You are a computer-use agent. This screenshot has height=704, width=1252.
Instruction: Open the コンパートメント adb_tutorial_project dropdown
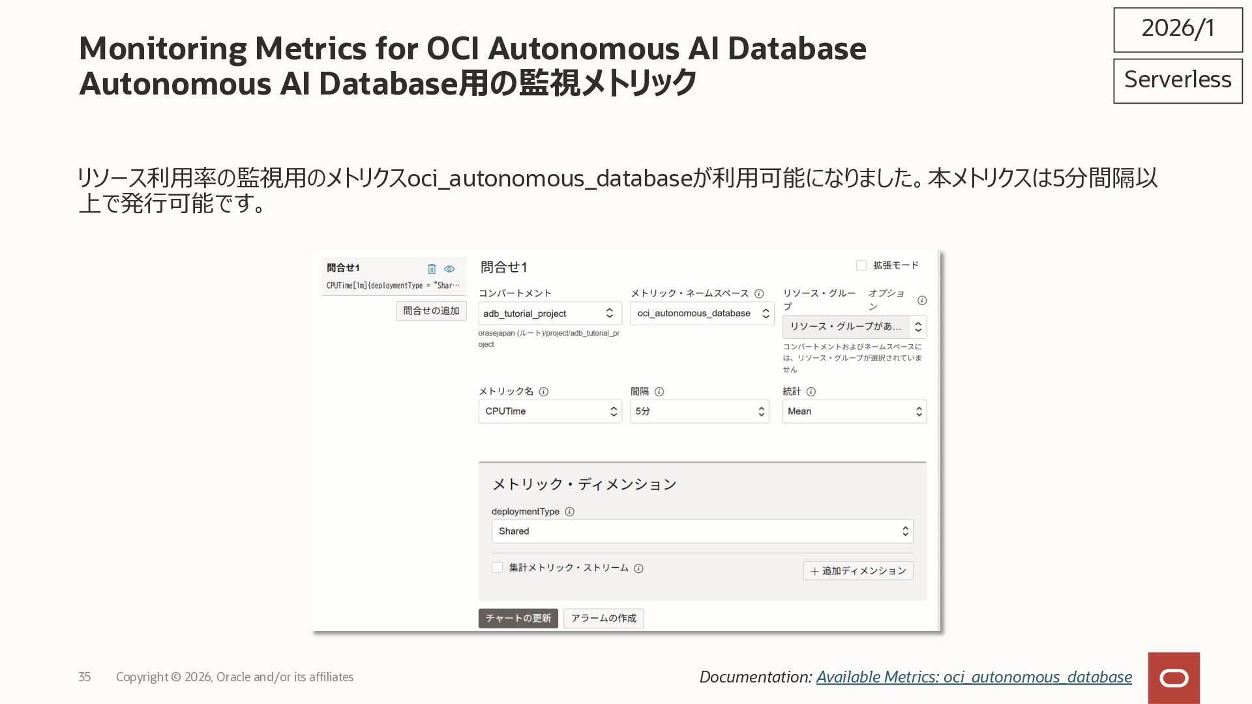(x=550, y=314)
